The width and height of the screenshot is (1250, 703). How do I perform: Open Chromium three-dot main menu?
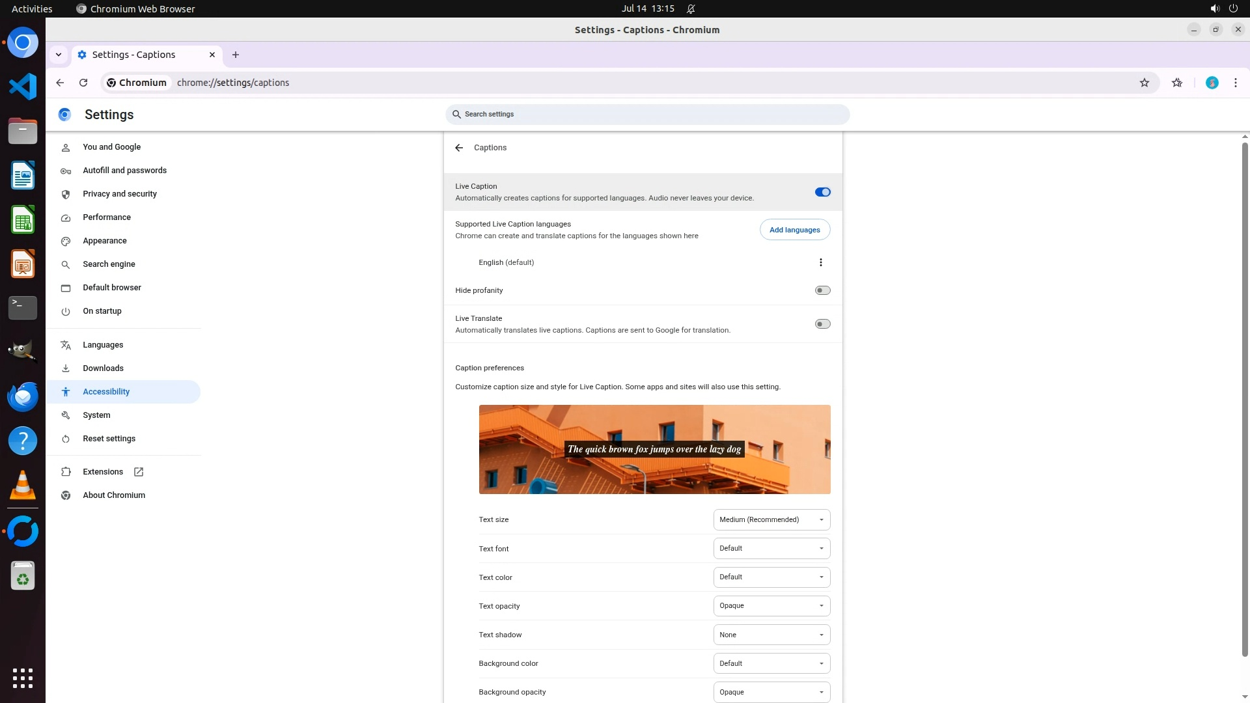tap(1235, 83)
